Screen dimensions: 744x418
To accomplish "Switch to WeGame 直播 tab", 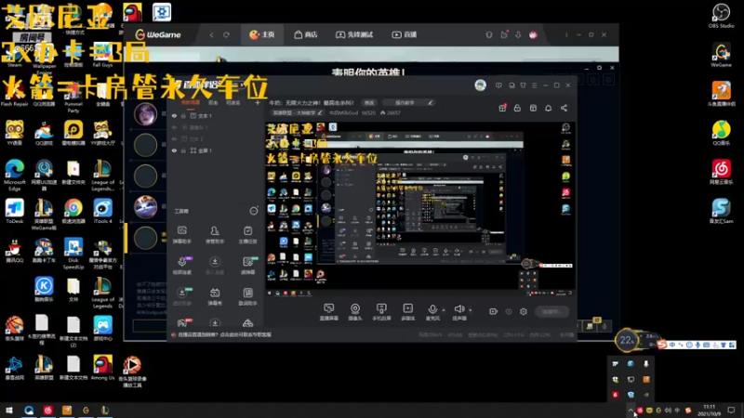I will (x=405, y=34).
